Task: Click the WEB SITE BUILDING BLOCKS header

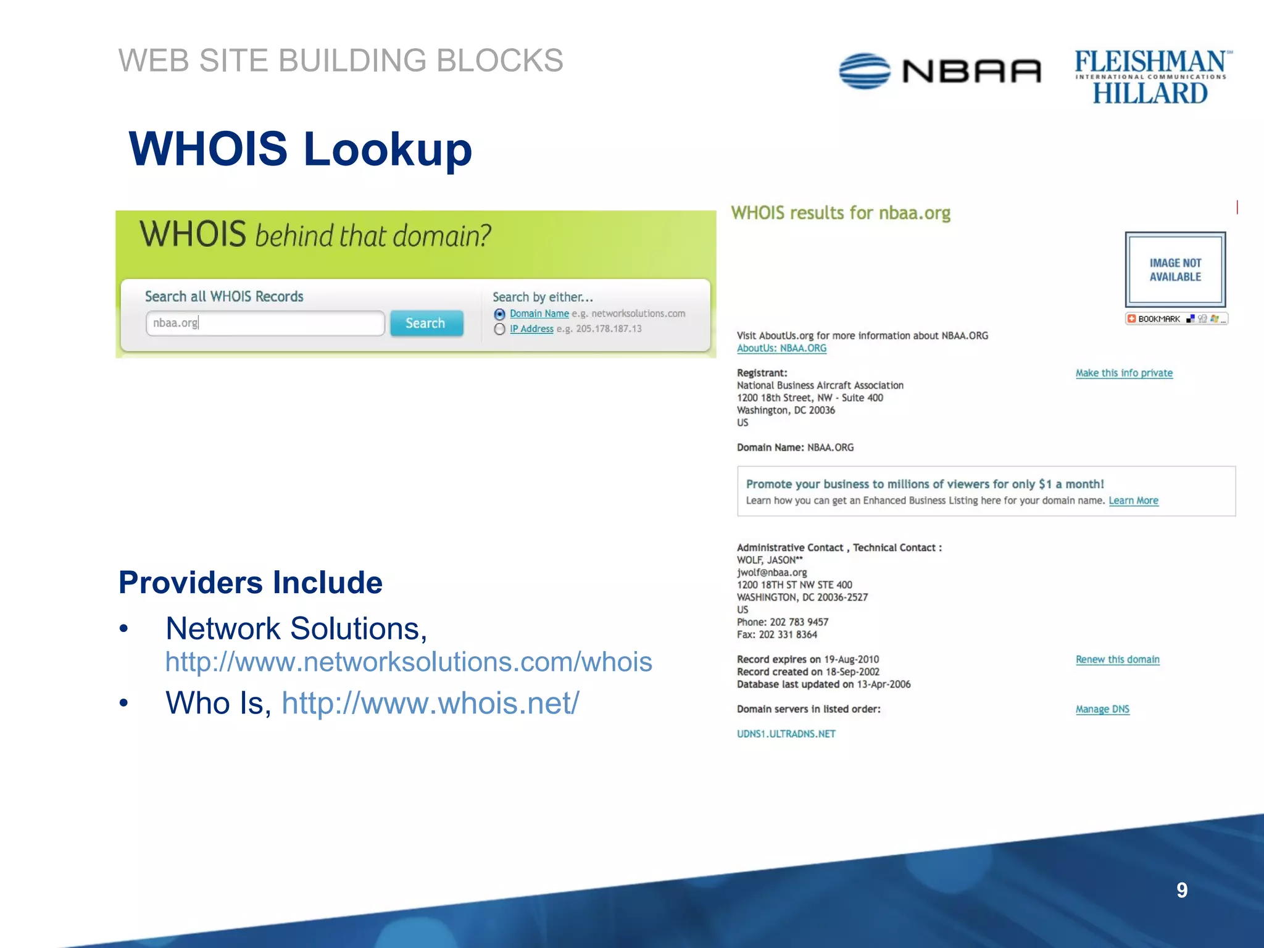Action: pyautogui.click(x=341, y=60)
